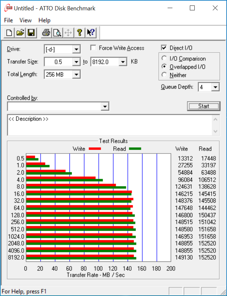Click read value 63488 in the 2.0 row
The height and width of the screenshot is (296, 227).
click(208, 172)
